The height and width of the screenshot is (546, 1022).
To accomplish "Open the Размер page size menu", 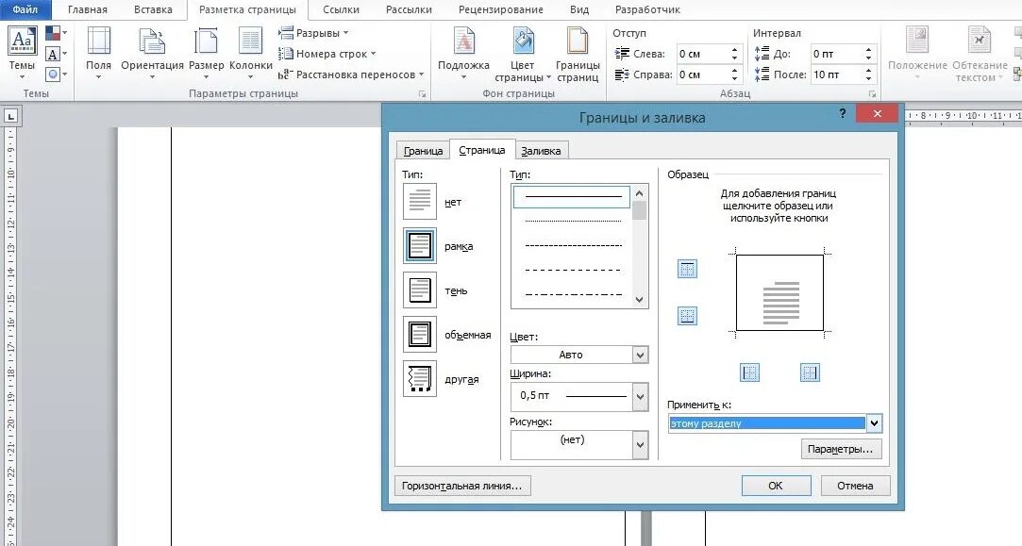I will [206, 52].
